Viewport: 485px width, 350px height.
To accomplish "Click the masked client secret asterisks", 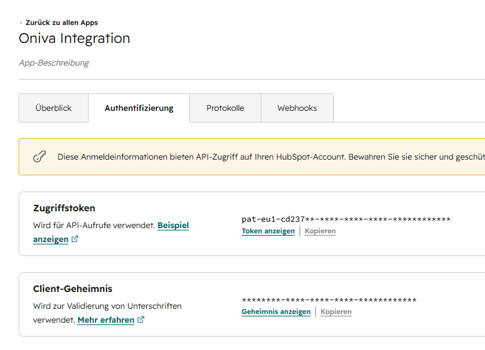I will pyautogui.click(x=329, y=300).
